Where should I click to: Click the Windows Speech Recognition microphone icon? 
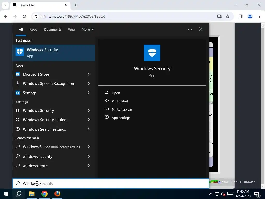[x=18, y=83]
